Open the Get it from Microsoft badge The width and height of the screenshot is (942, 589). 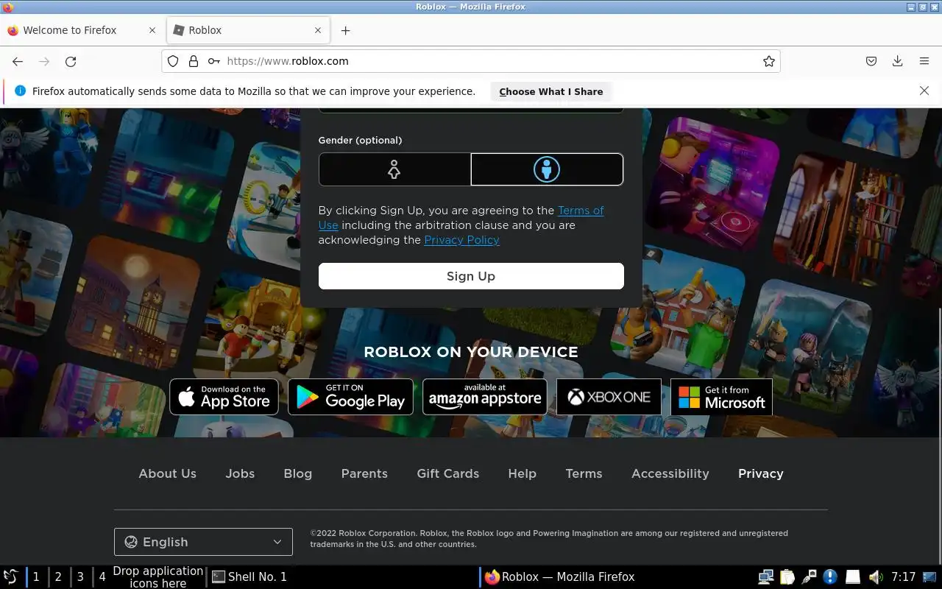pos(721,397)
